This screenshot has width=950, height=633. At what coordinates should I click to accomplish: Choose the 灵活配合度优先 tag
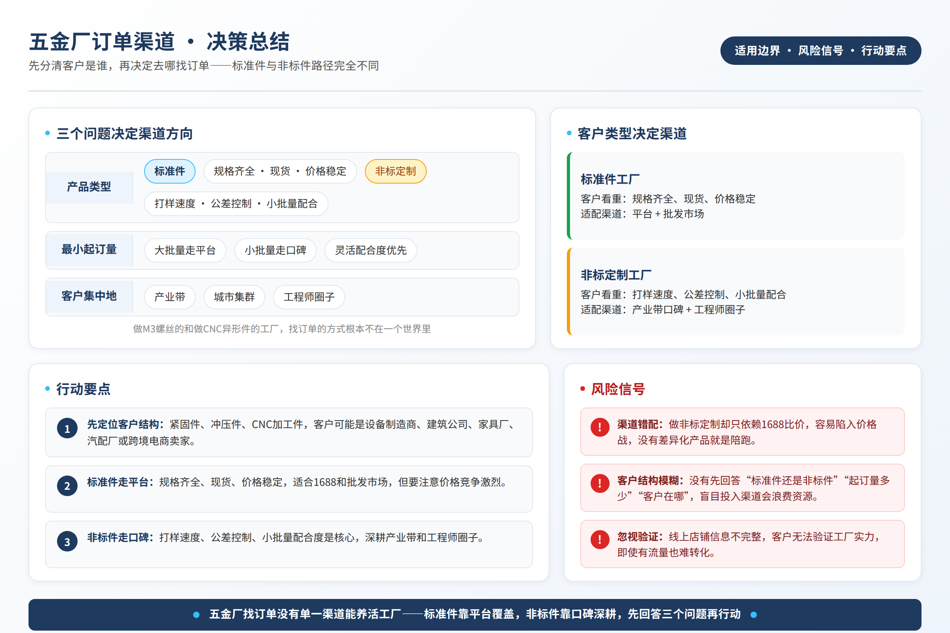370,250
